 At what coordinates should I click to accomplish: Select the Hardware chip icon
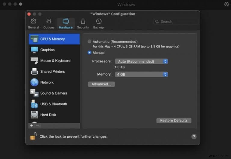coord(66,22)
